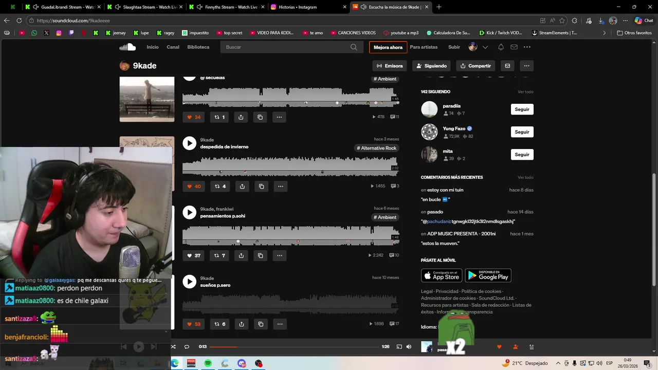Toggle repeat in the player bar

coord(187,347)
